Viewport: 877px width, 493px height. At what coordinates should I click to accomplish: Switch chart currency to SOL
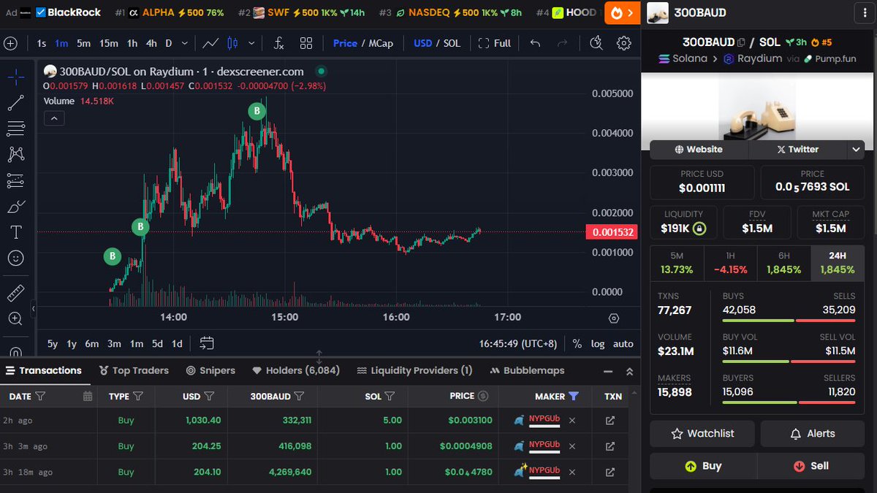[x=452, y=43]
